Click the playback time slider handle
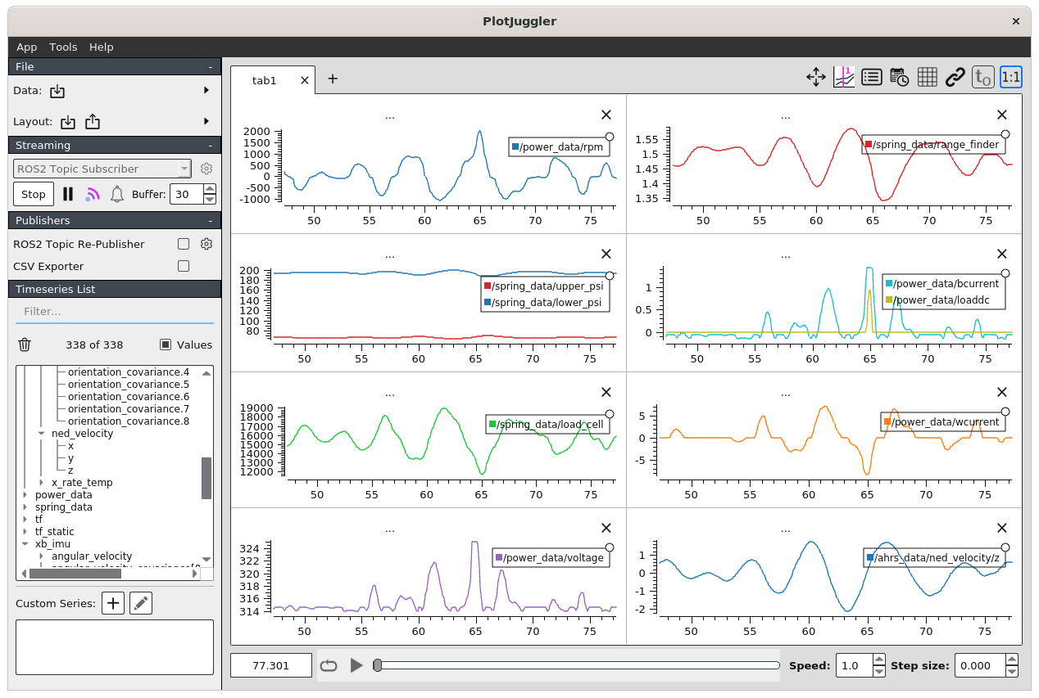The width and height of the screenshot is (1039, 698). click(377, 665)
